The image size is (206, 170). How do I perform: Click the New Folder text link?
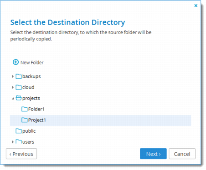pyautogui.click(x=32, y=62)
